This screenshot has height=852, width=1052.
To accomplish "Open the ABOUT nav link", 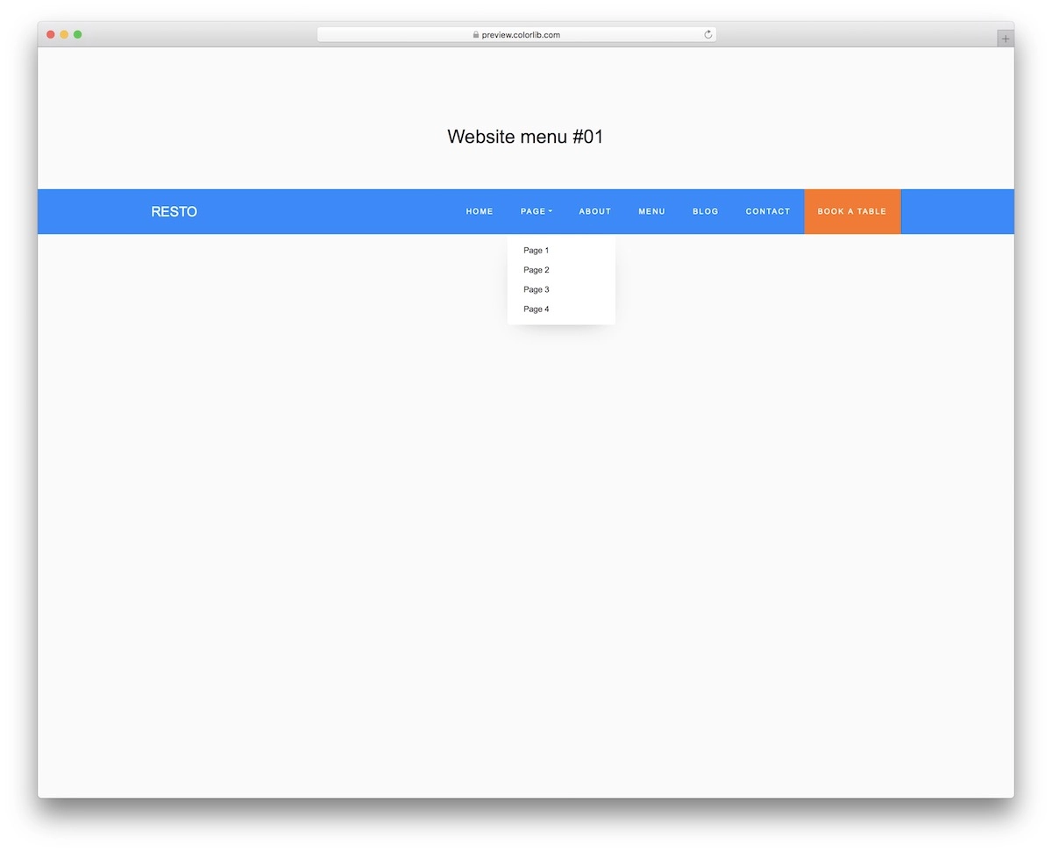I will 594,211.
